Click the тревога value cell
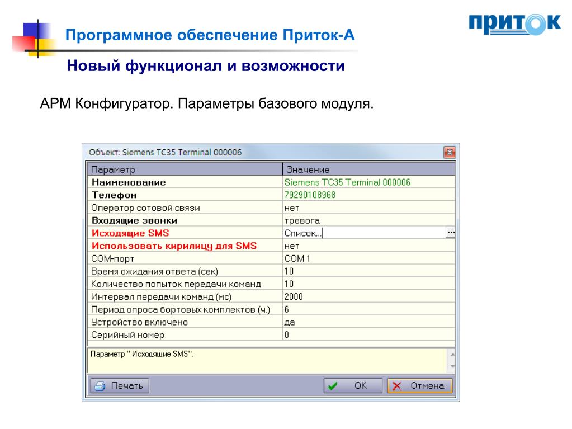 369,220
